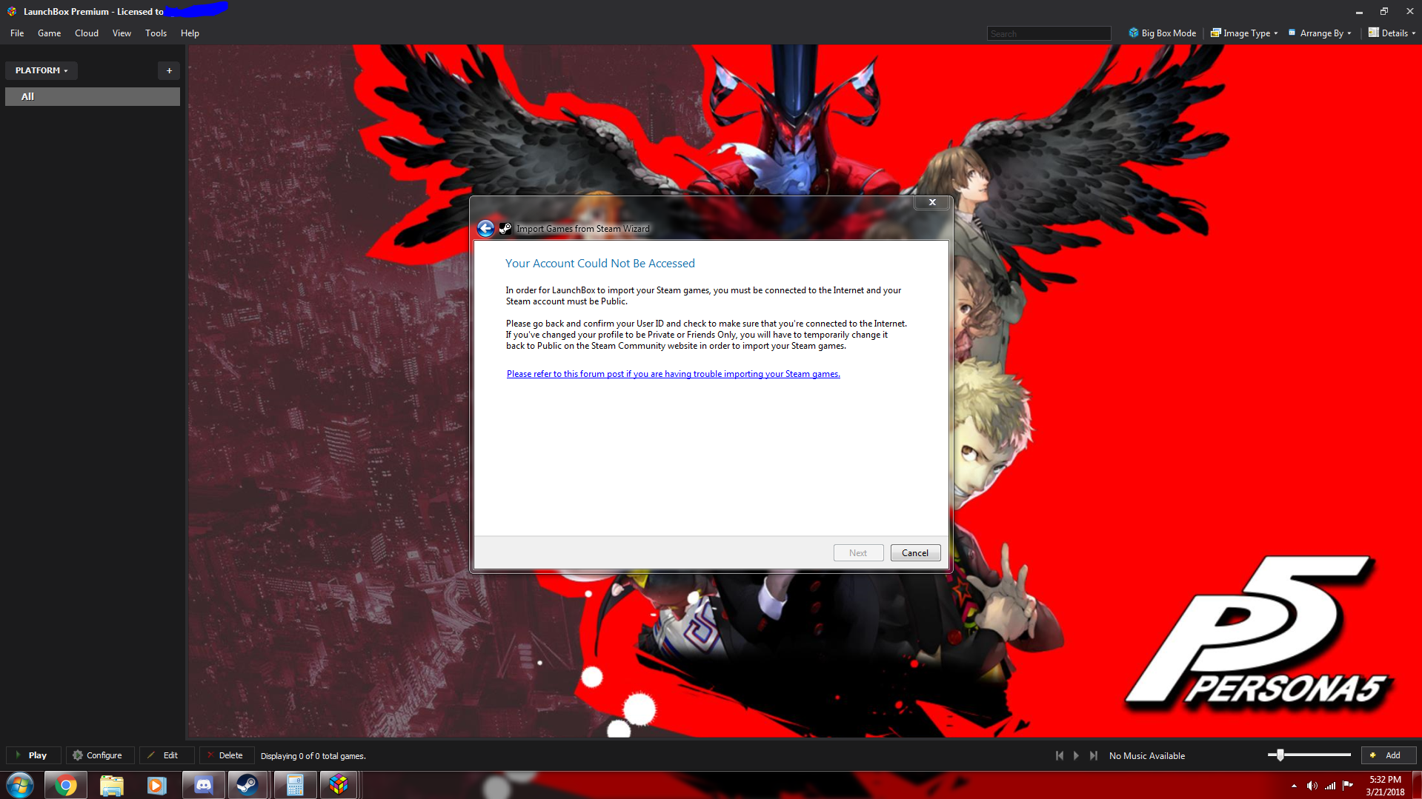
Task: Click the previous track music control
Action: pos(1059,755)
